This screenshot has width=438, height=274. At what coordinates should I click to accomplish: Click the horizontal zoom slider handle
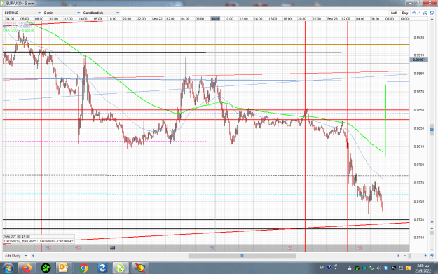point(409,256)
